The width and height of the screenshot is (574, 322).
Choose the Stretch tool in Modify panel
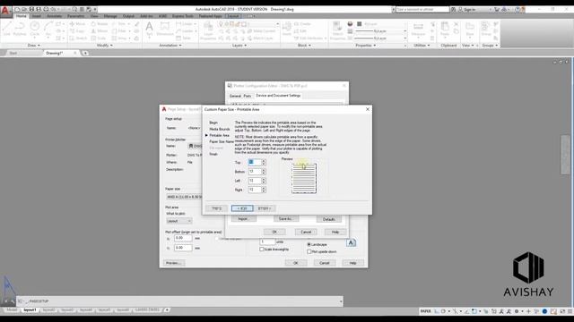coord(78,38)
